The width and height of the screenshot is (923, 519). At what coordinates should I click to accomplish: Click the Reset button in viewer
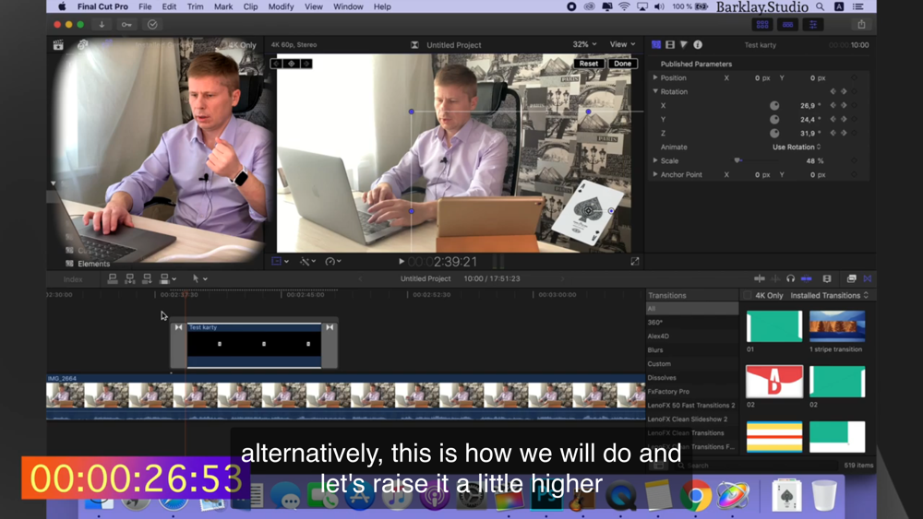point(588,64)
